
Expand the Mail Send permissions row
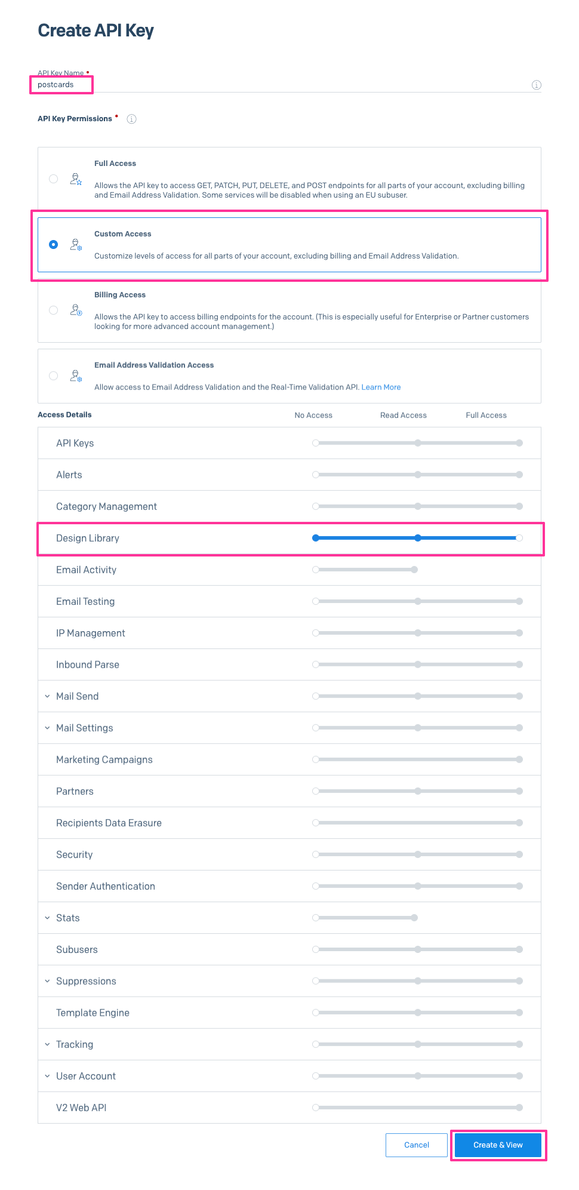tap(47, 696)
